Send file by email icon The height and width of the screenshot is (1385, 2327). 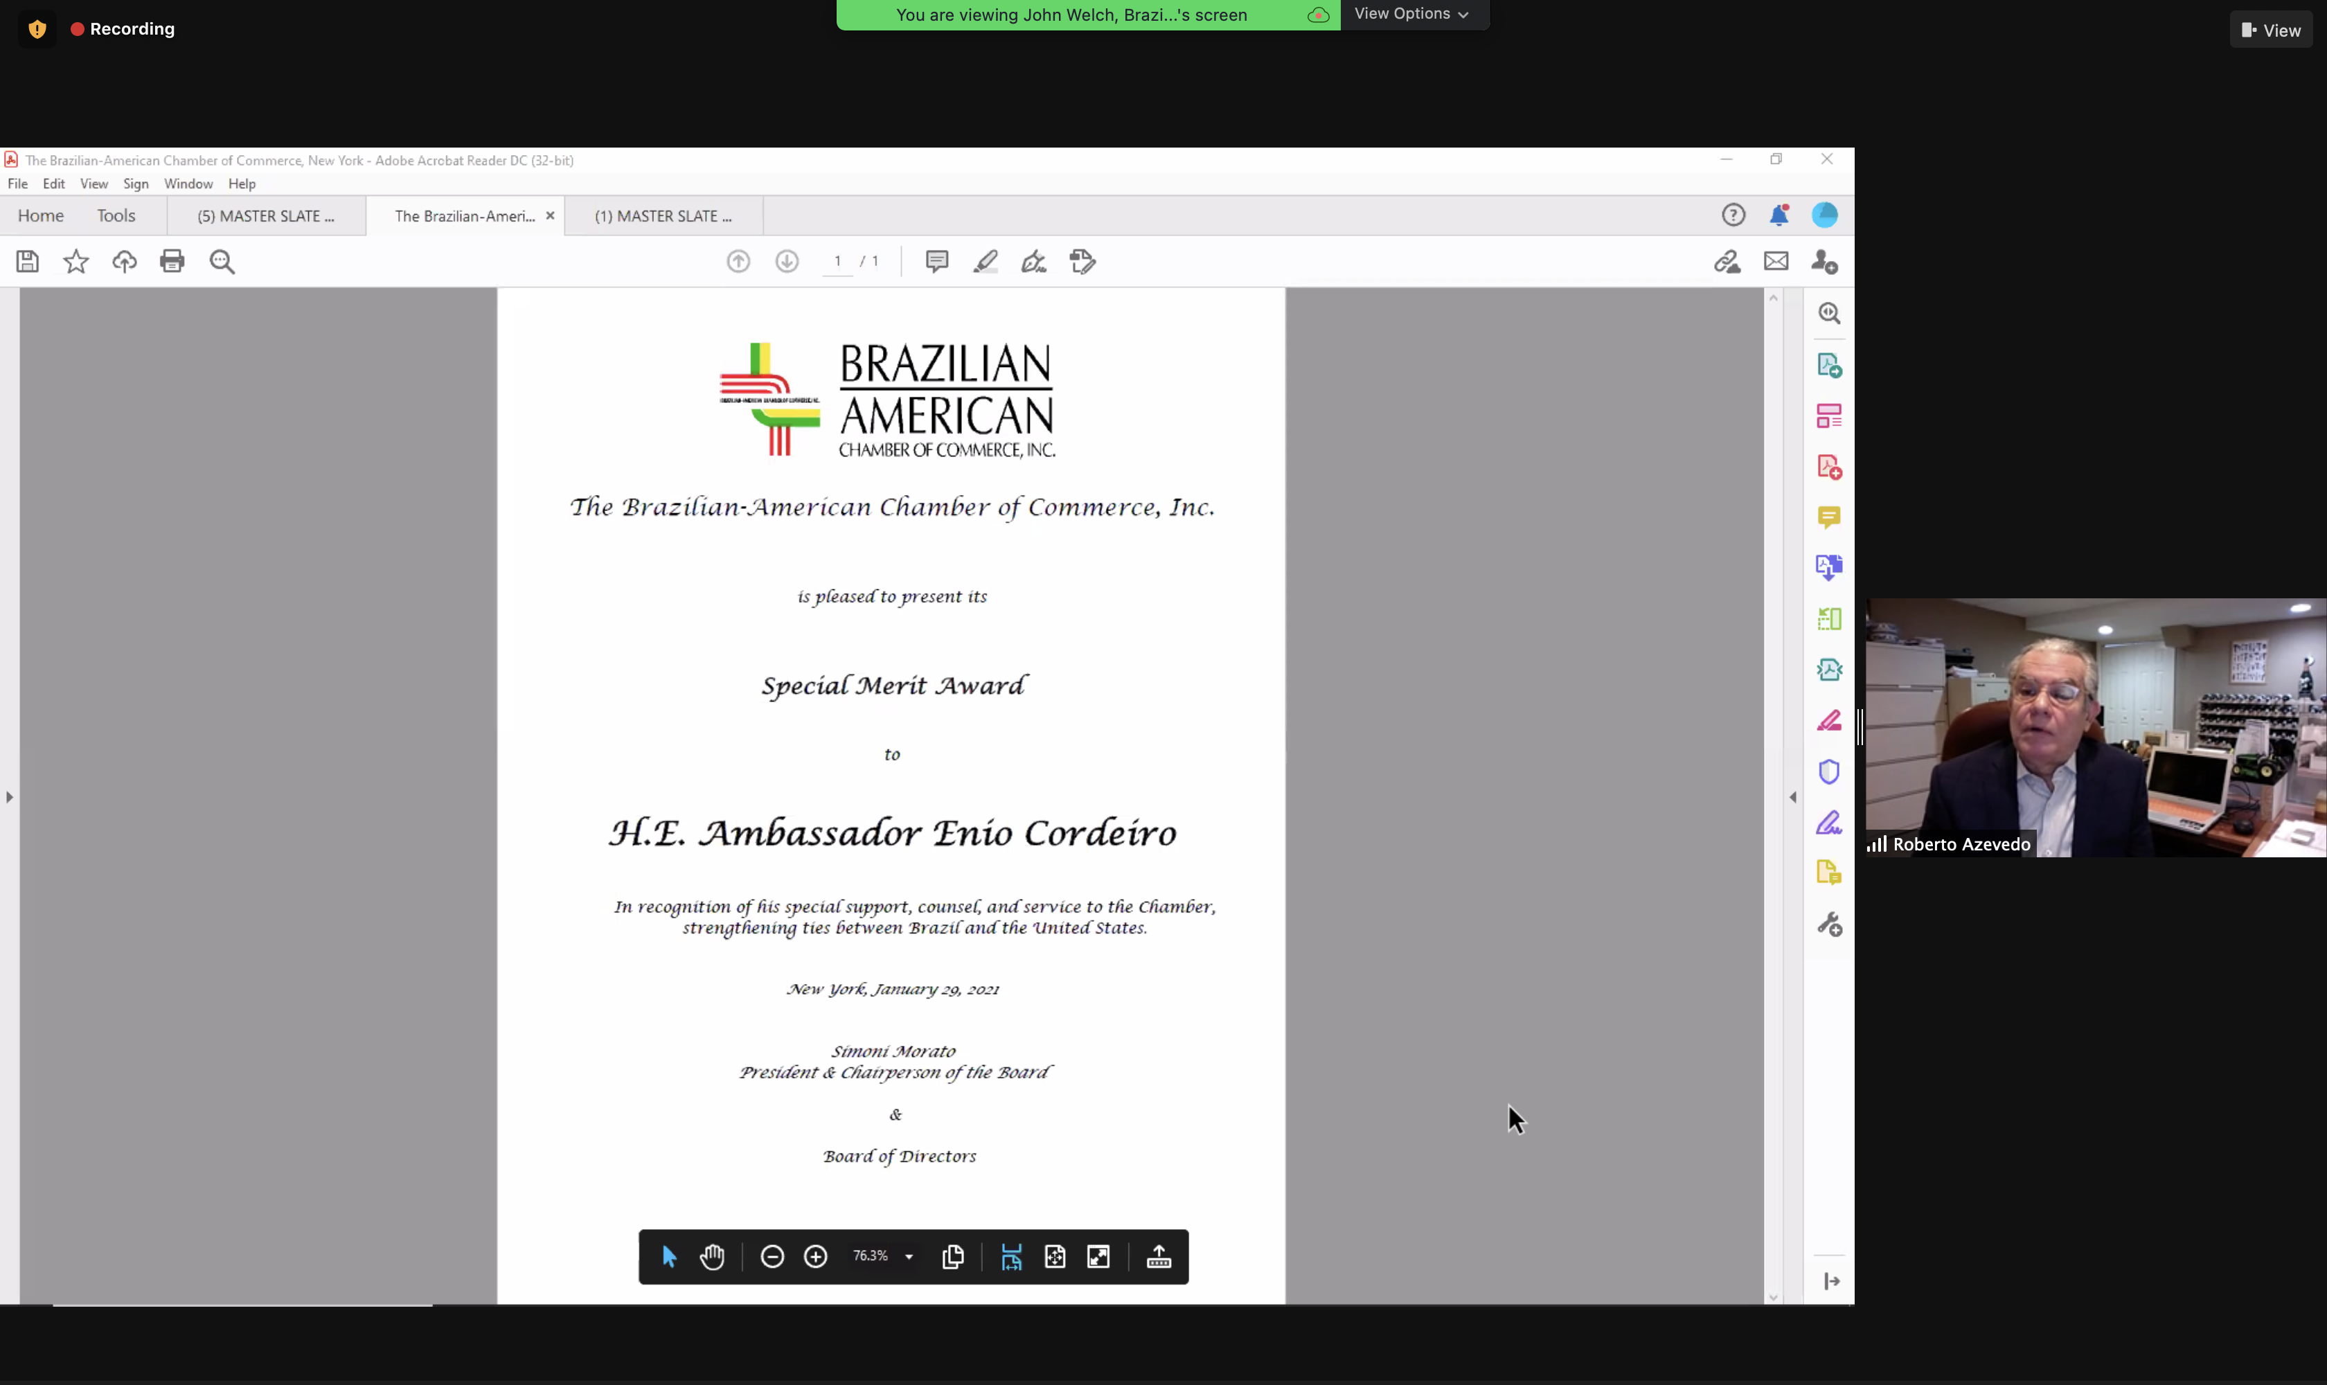[x=1775, y=261]
